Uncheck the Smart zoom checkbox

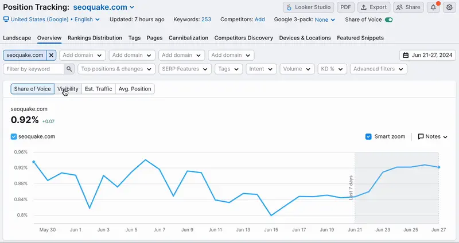point(368,137)
